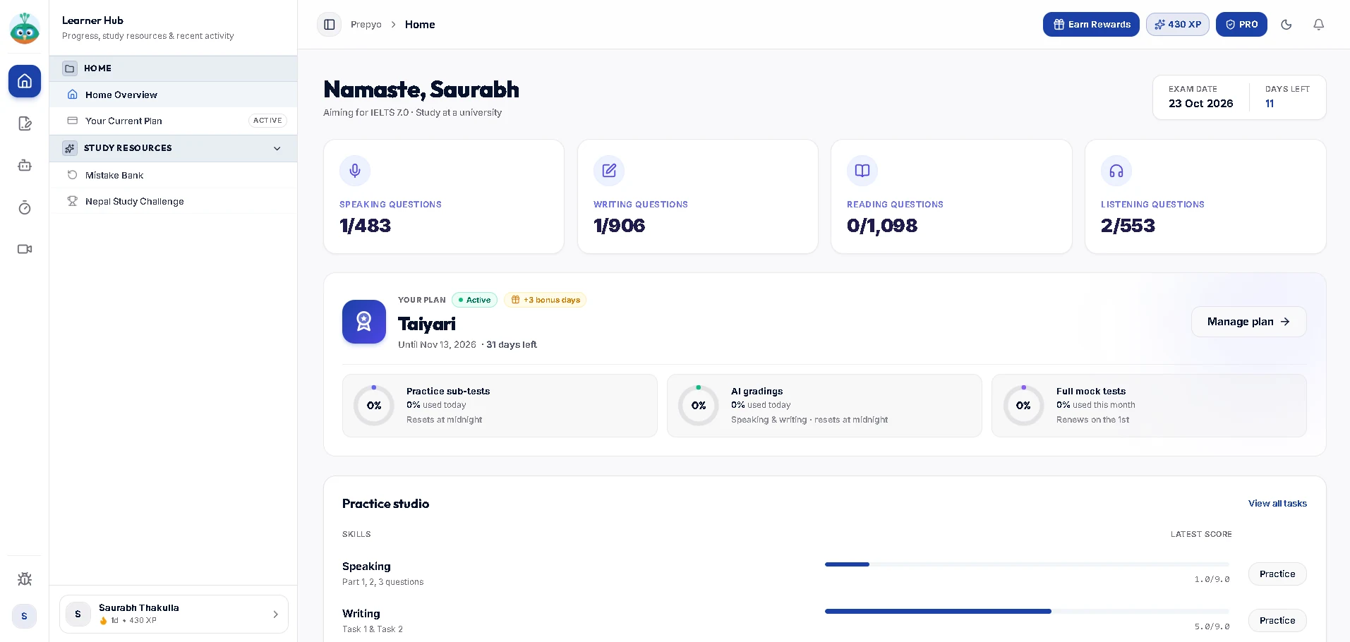Click the Writing score progress bar
The height and width of the screenshot is (642, 1350).
(x=1027, y=611)
